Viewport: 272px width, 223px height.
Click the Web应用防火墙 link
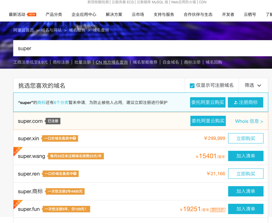[183, 2]
